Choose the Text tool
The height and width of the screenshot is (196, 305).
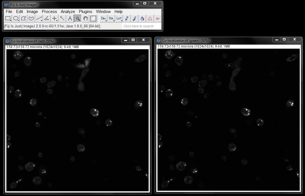[x=70, y=19]
